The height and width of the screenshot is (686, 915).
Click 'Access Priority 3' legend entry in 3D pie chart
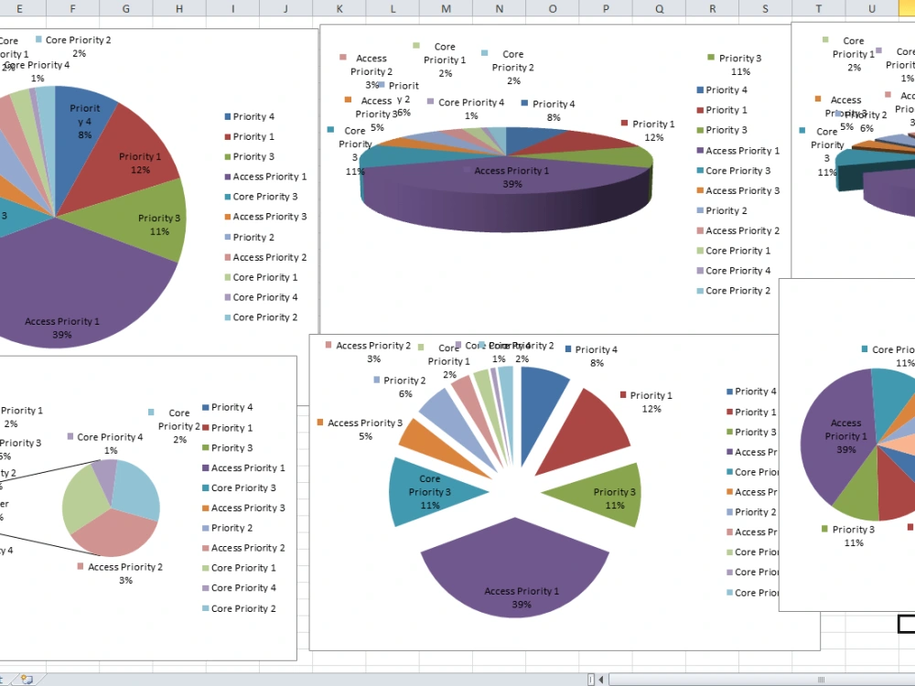(738, 191)
